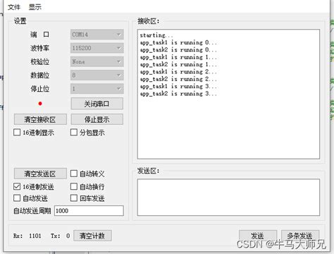Click the 清空接收区 button

[x=40, y=119]
